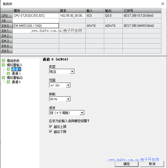
Task: Click the 取消 button
Action: pyautogui.click(x=152, y=164)
